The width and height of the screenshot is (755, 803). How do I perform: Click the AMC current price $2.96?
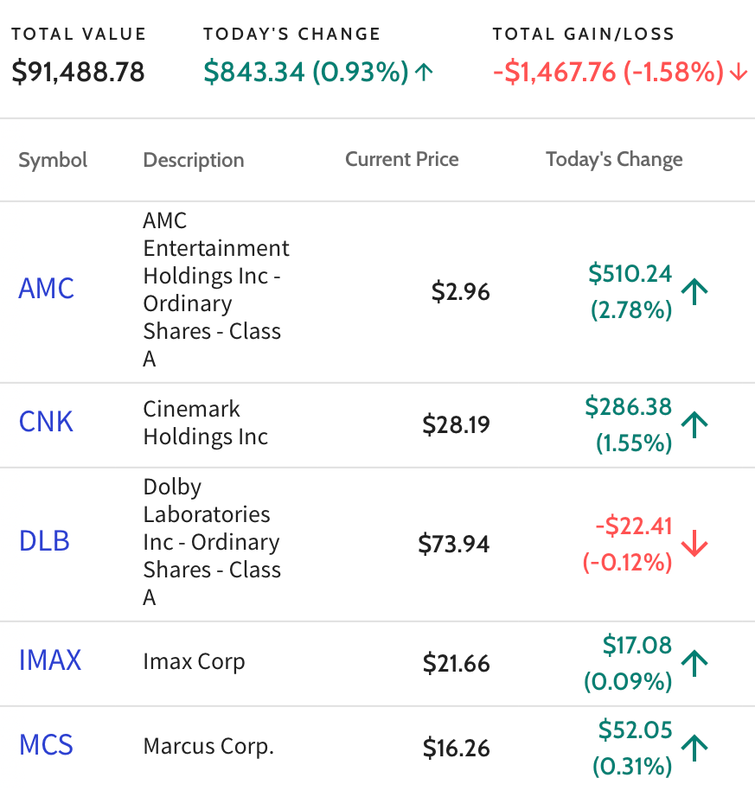click(x=460, y=291)
